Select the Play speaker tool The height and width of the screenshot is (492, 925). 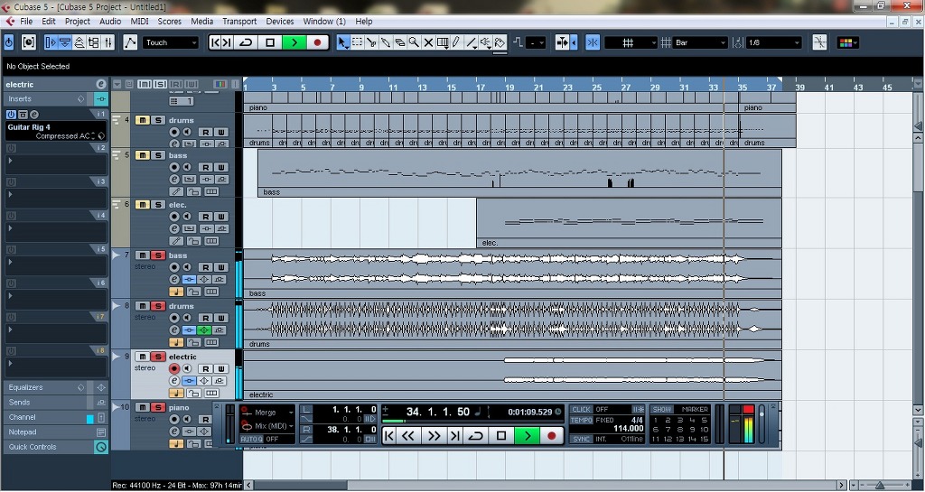point(485,42)
